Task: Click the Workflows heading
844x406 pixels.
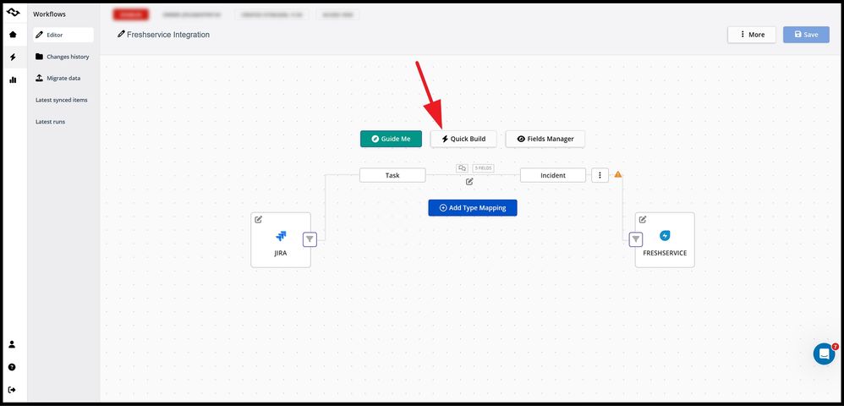Action: pyautogui.click(x=50, y=14)
